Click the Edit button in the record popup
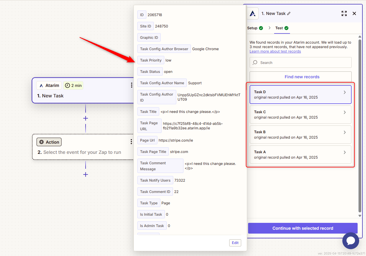 [x=235, y=243]
